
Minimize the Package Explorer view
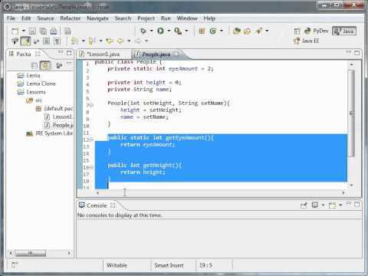point(61,52)
